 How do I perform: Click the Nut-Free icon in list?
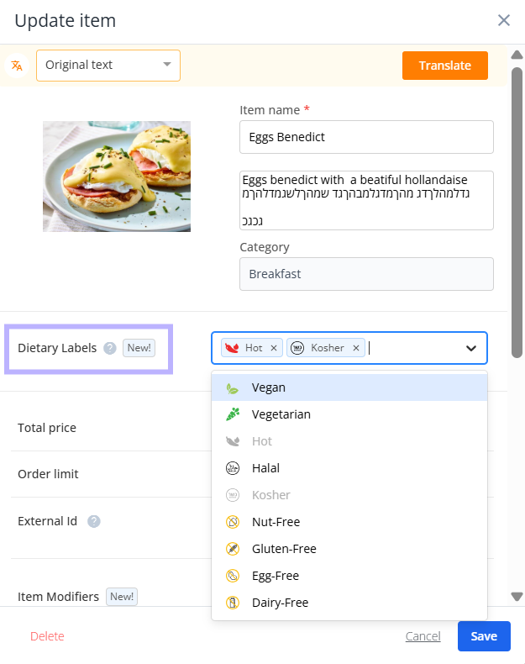click(x=233, y=522)
